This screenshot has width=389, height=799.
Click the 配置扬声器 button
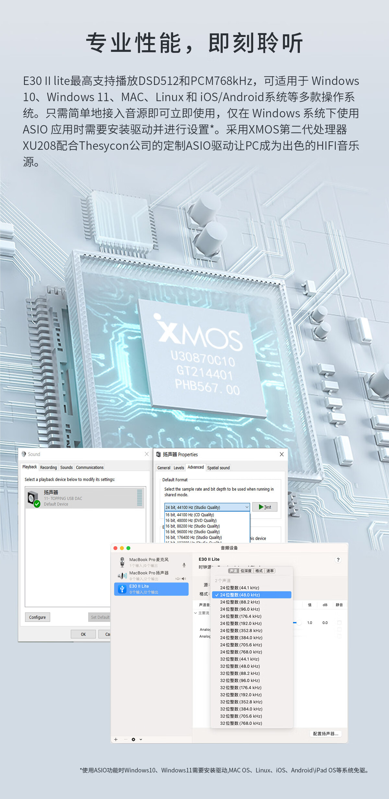(x=325, y=734)
